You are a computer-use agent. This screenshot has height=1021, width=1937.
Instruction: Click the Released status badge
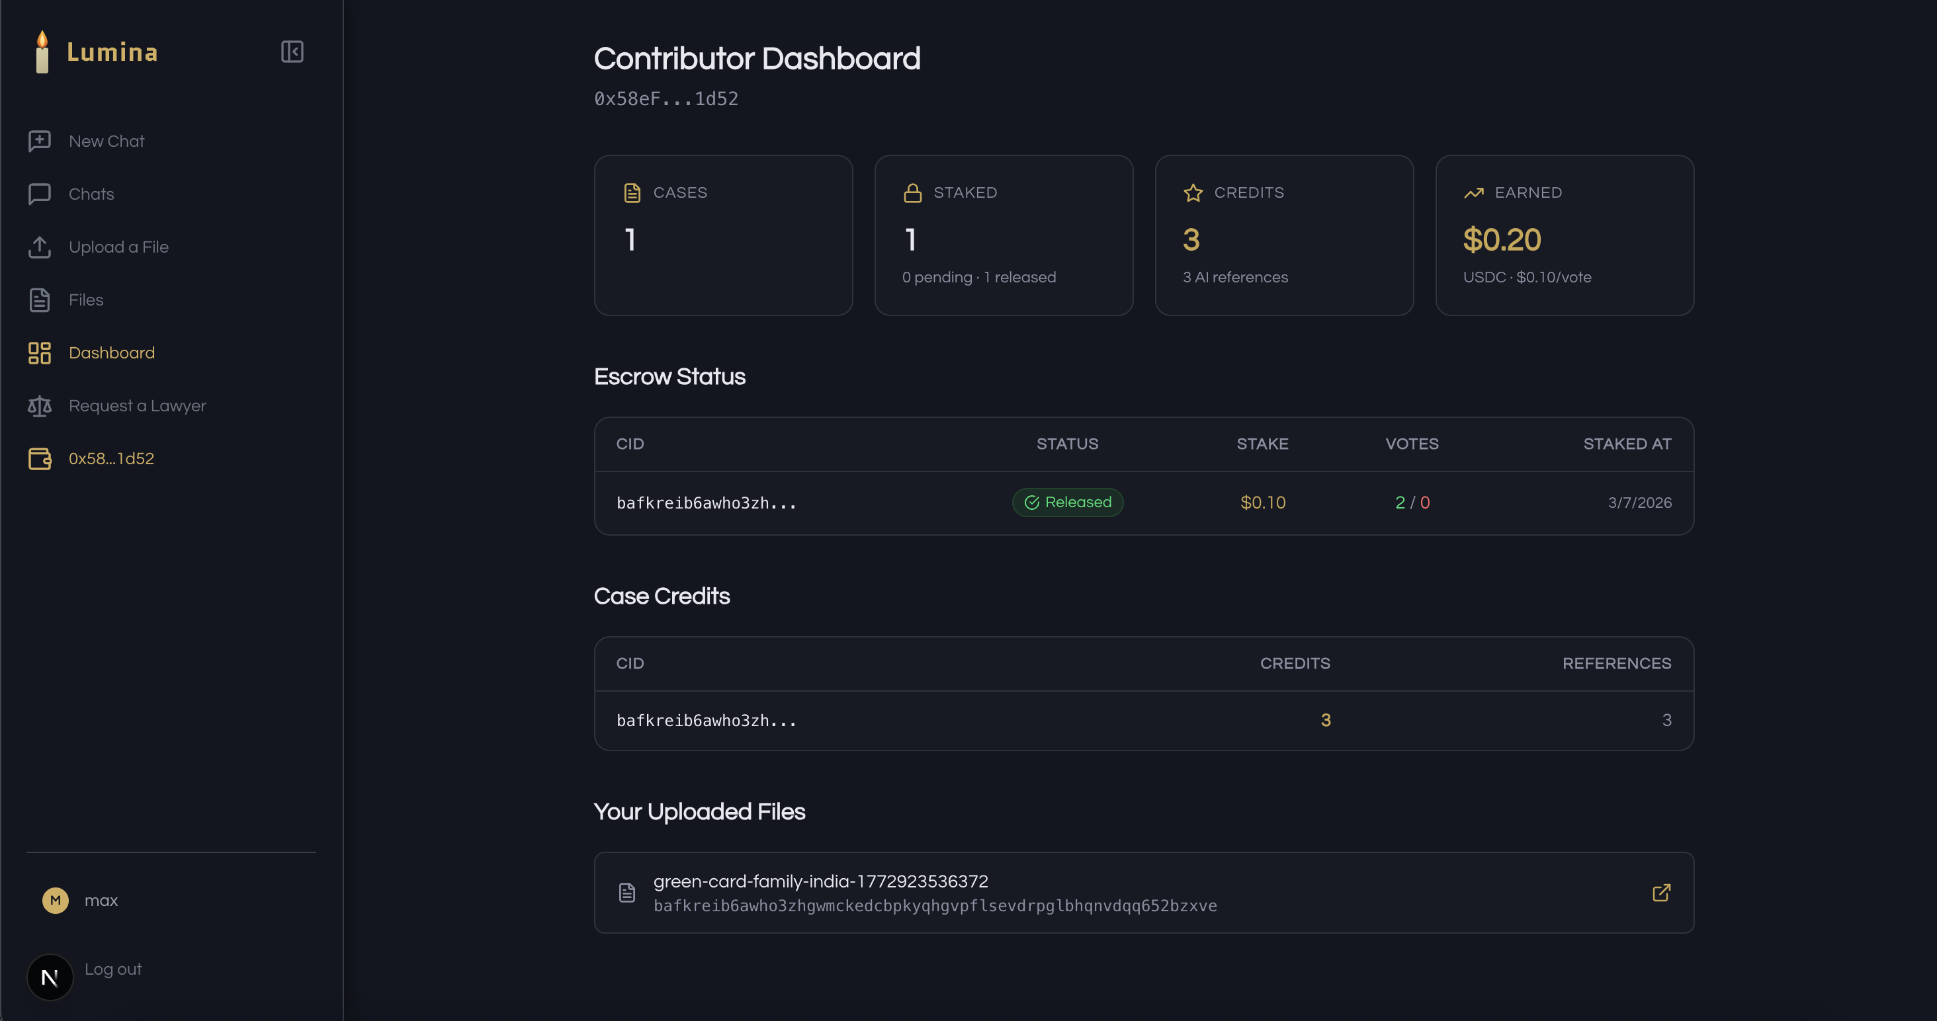tap(1067, 502)
